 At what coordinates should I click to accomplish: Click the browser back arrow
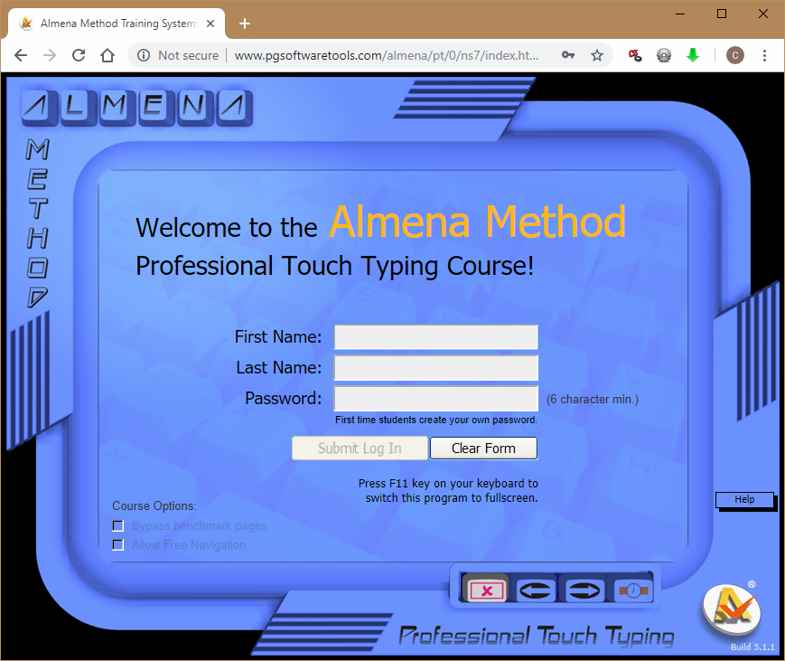click(x=21, y=55)
